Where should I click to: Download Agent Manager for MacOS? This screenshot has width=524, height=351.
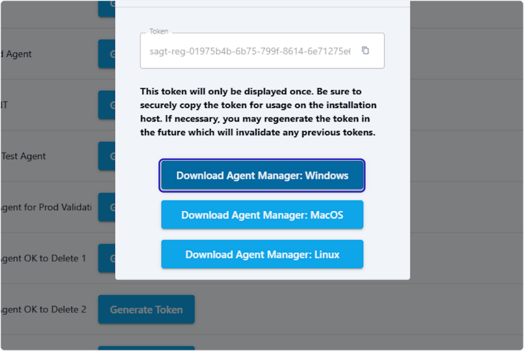point(262,215)
